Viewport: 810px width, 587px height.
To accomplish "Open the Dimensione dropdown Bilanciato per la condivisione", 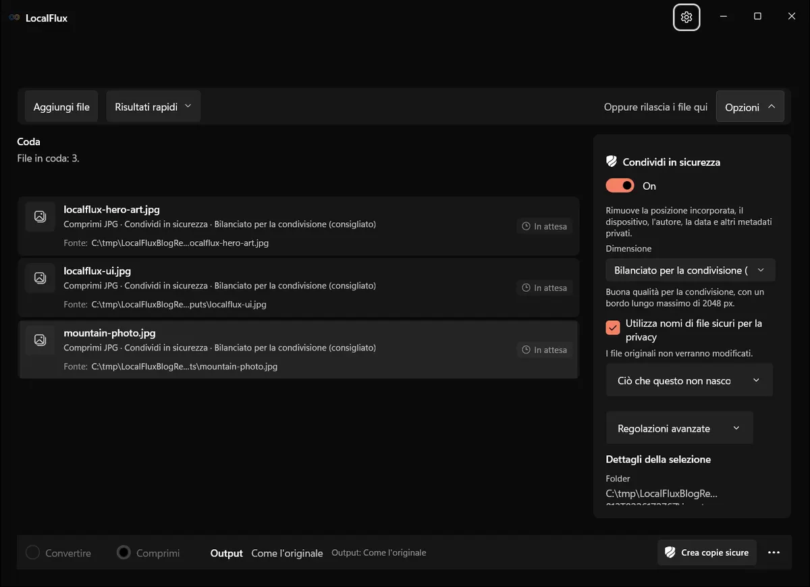I will [691, 270].
